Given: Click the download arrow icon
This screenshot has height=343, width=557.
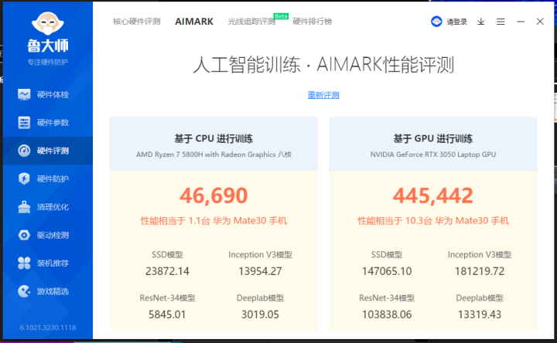Looking at the screenshot, I should 480,22.
